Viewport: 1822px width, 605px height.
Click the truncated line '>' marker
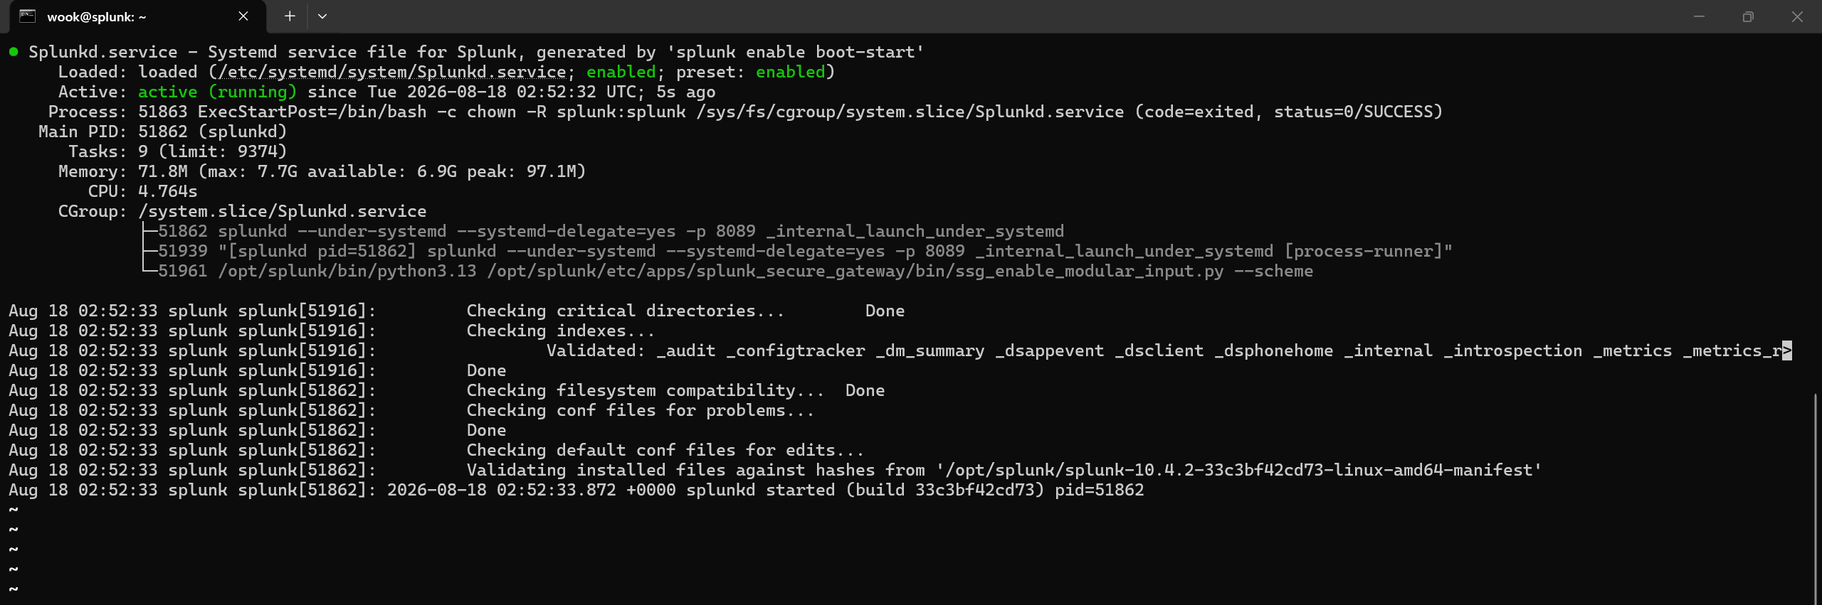click(x=1786, y=350)
